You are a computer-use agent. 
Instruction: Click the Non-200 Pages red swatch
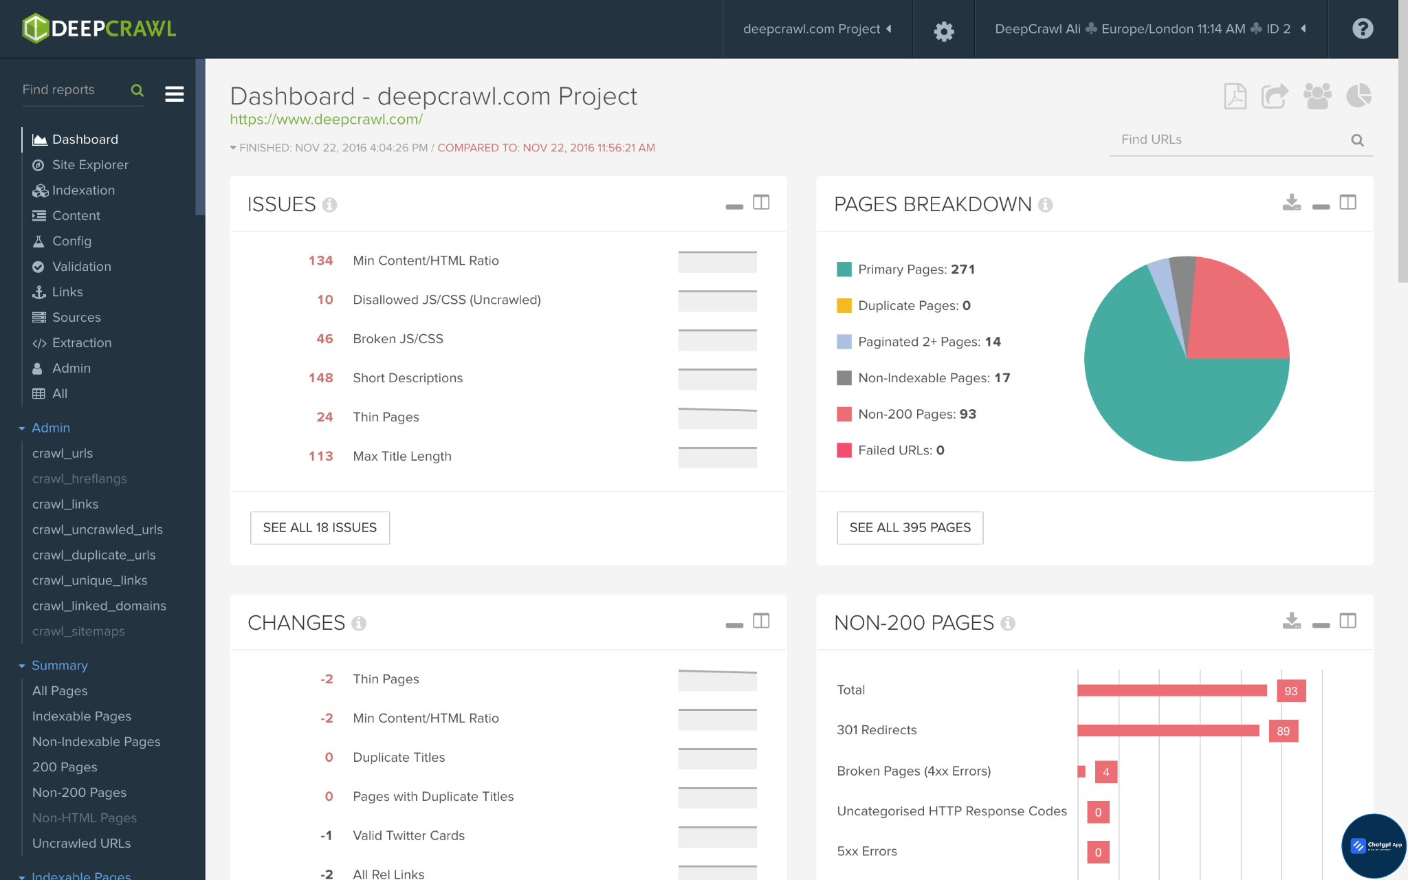pyautogui.click(x=844, y=415)
